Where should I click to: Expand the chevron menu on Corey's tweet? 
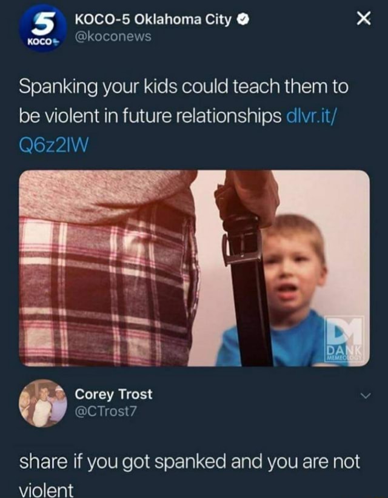click(x=366, y=395)
